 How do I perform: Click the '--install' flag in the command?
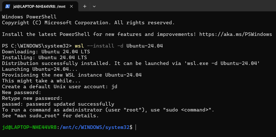[x=101, y=46]
